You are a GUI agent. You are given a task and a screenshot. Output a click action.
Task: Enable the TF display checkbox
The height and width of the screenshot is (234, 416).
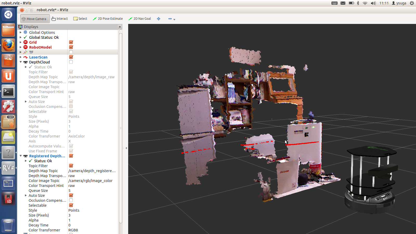point(71,52)
